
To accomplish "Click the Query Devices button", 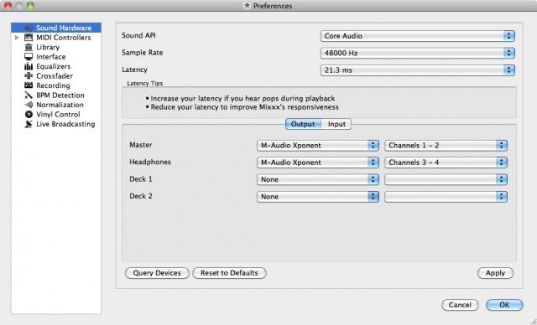I will coord(157,273).
